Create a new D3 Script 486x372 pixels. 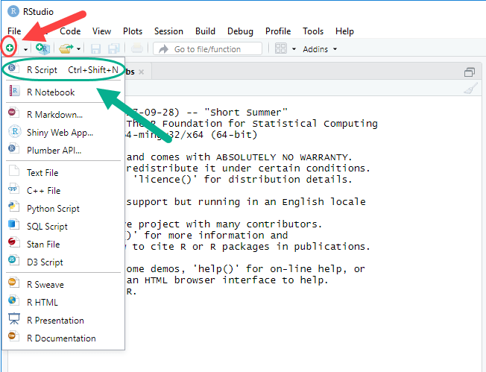[x=63, y=262]
